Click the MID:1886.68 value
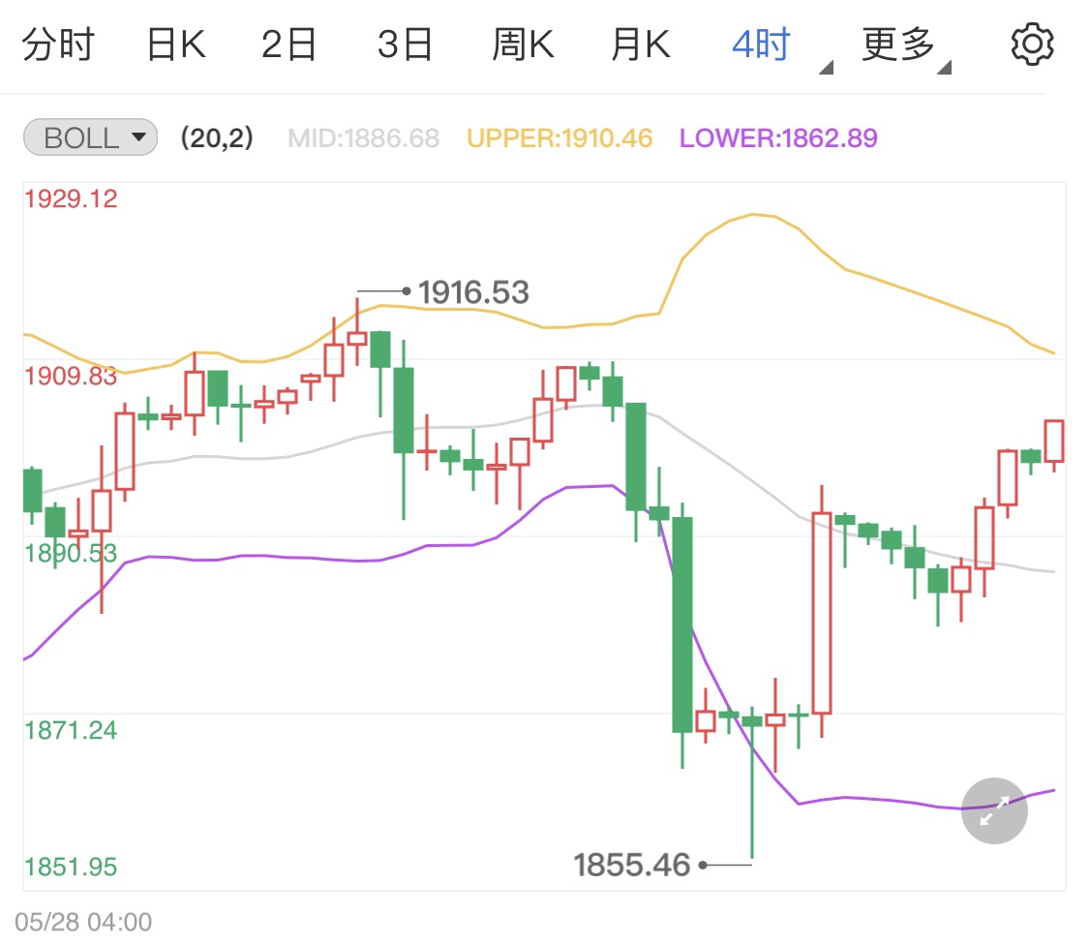This screenshot has height=945, width=1089. 363,138
